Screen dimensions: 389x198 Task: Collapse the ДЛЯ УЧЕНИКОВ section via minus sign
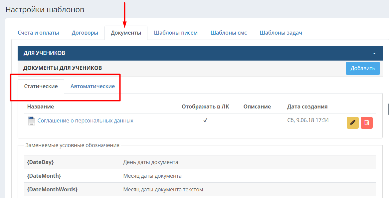(374, 53)
